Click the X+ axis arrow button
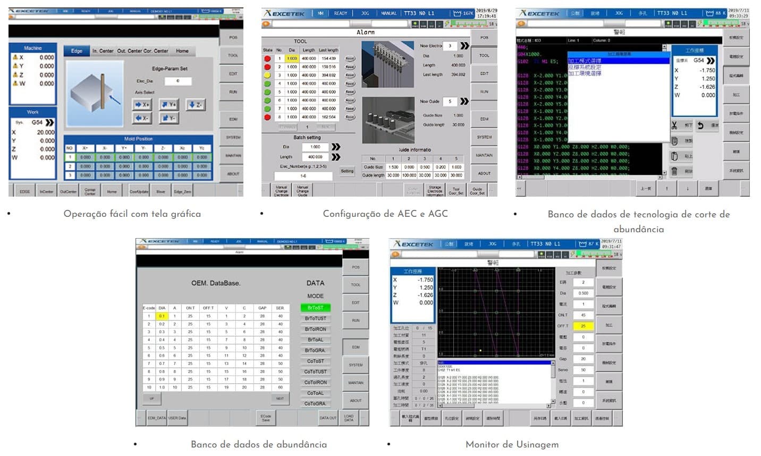This screenshot has height=456, width=761. click(141, 105)
